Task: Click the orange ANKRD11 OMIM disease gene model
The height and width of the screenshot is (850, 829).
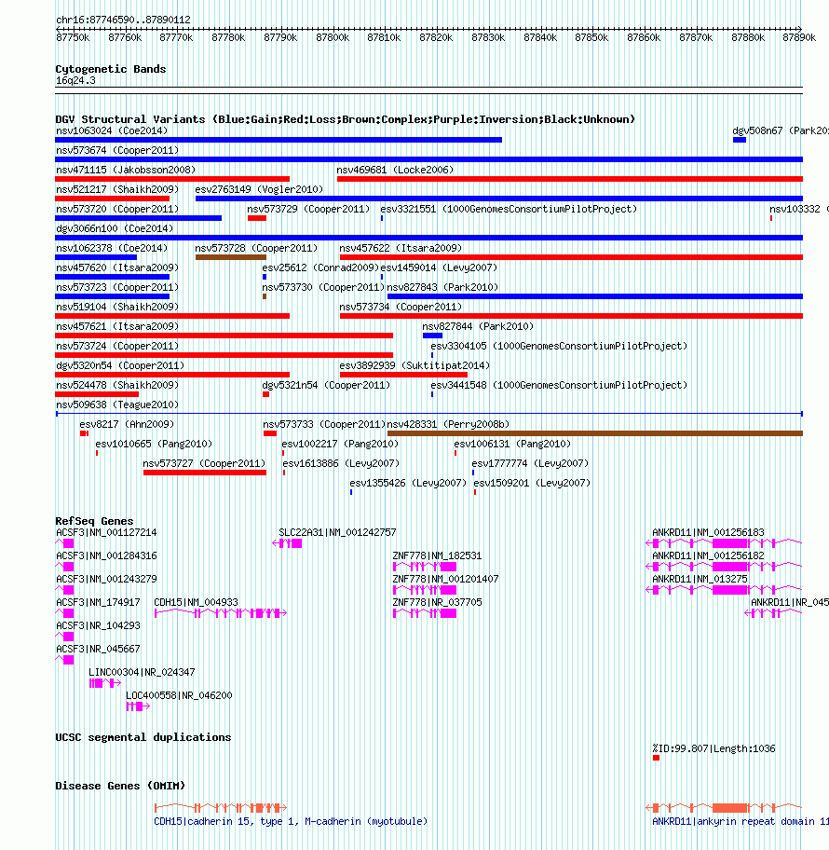Action: tap(724, 808)
